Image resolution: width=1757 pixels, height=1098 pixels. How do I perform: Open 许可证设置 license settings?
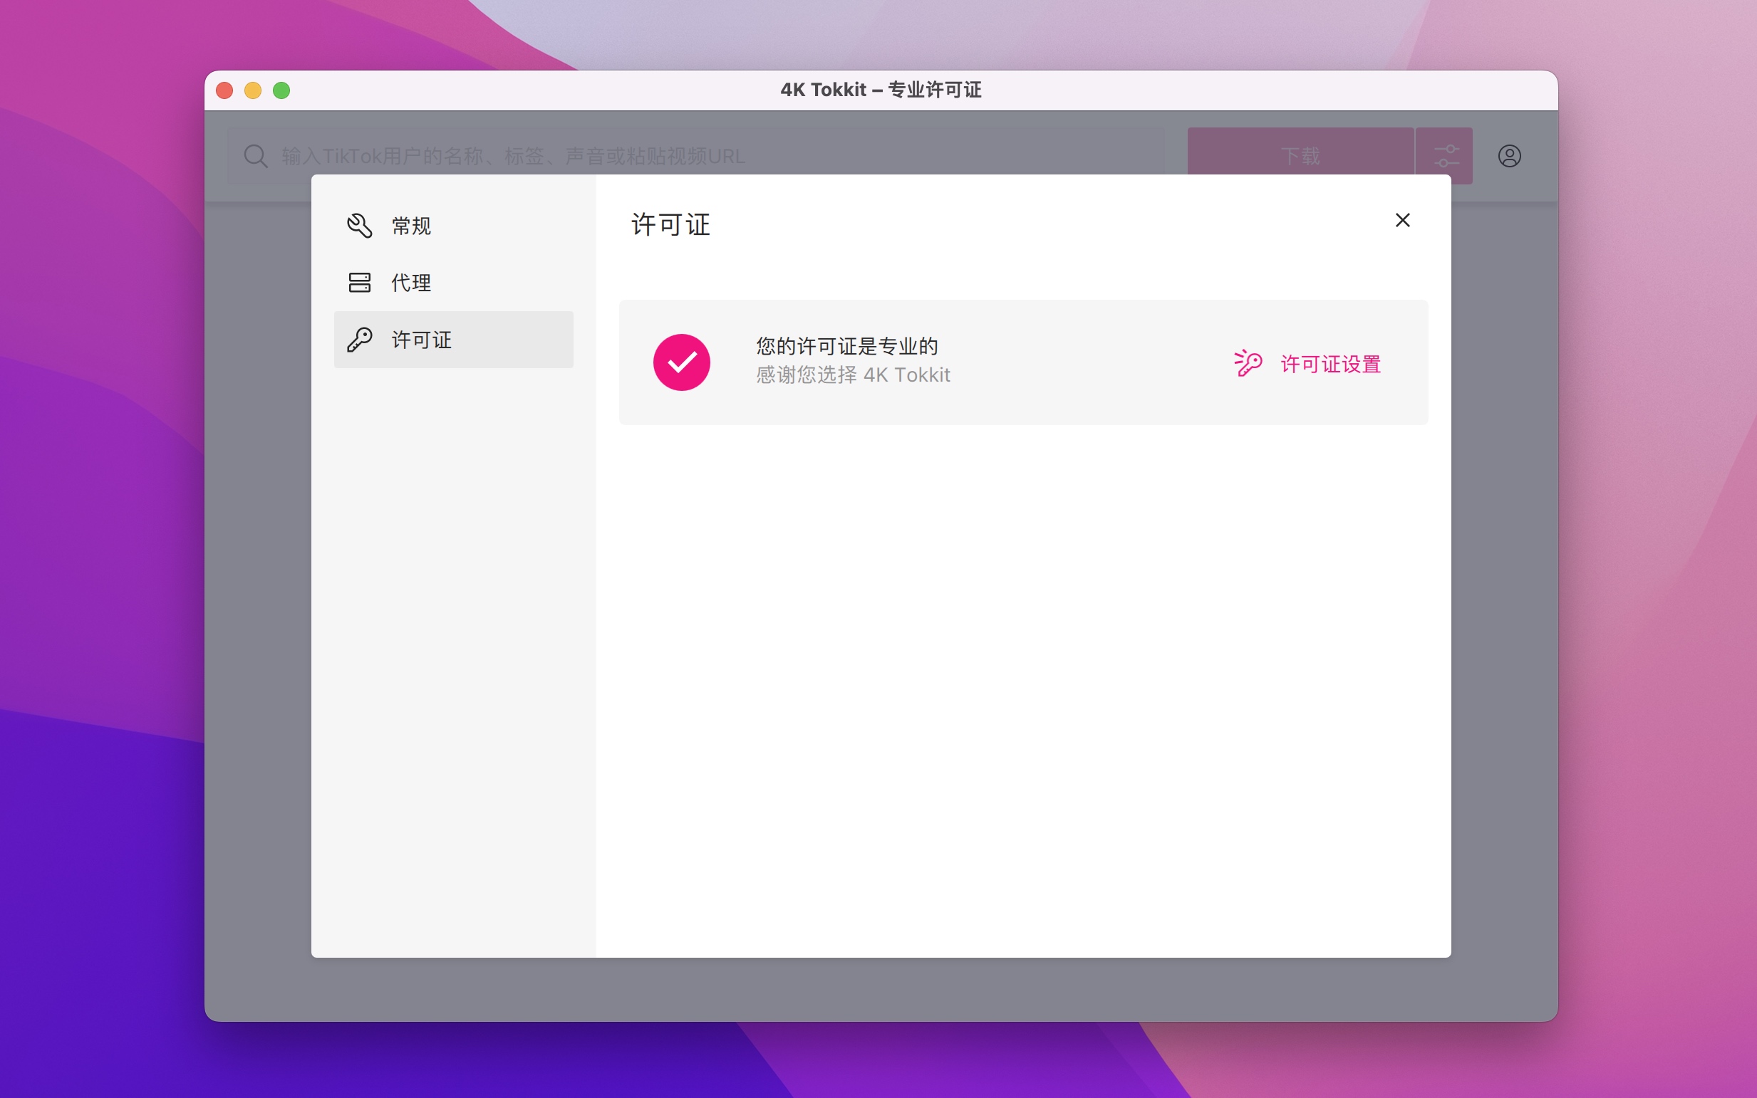[x=1331, y=365]
